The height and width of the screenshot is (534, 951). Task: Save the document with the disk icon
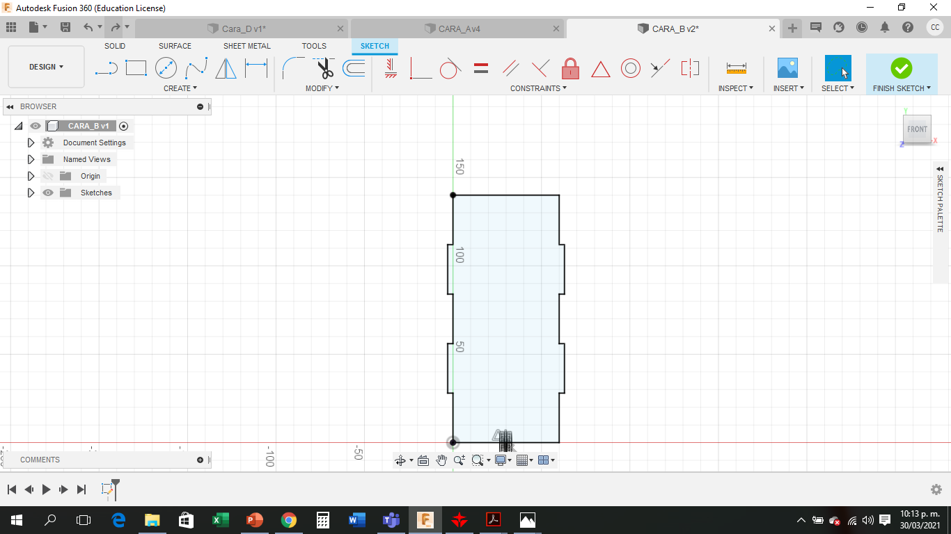coord(65,28)
